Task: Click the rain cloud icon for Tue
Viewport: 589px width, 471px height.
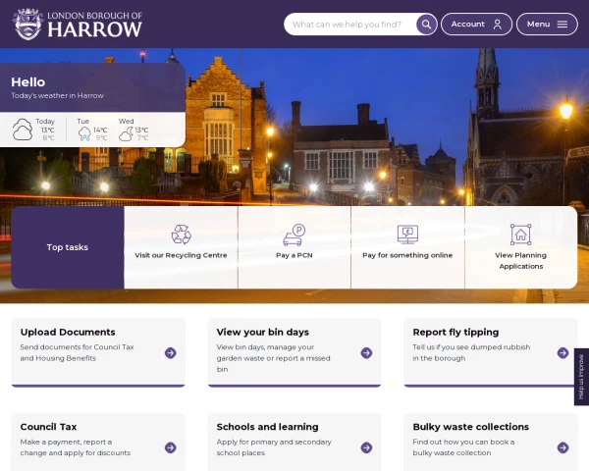Action: coord(84,133)
